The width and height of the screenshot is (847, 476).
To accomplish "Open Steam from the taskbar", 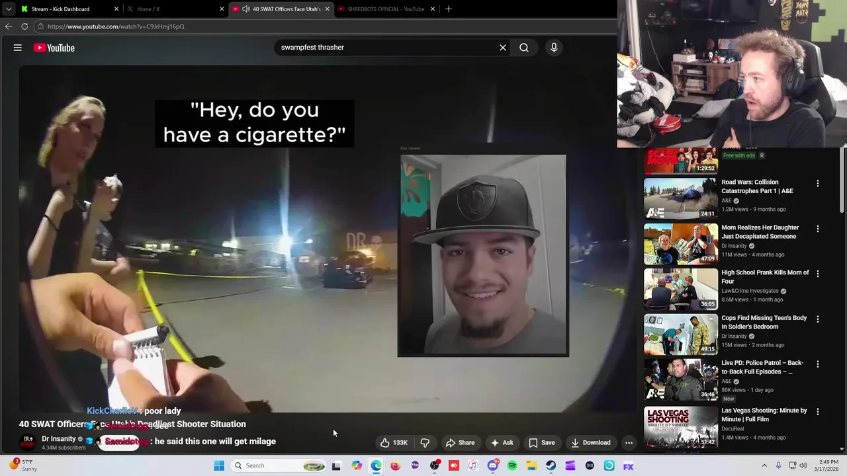I will 551,465.
